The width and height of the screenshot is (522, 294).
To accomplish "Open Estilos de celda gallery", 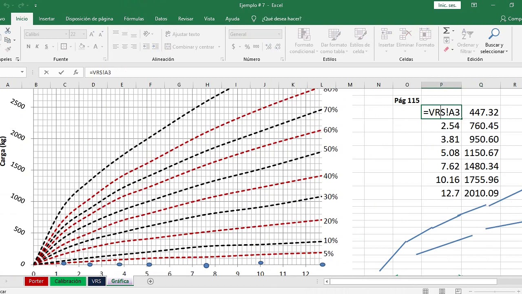I will tap(360, 41).
